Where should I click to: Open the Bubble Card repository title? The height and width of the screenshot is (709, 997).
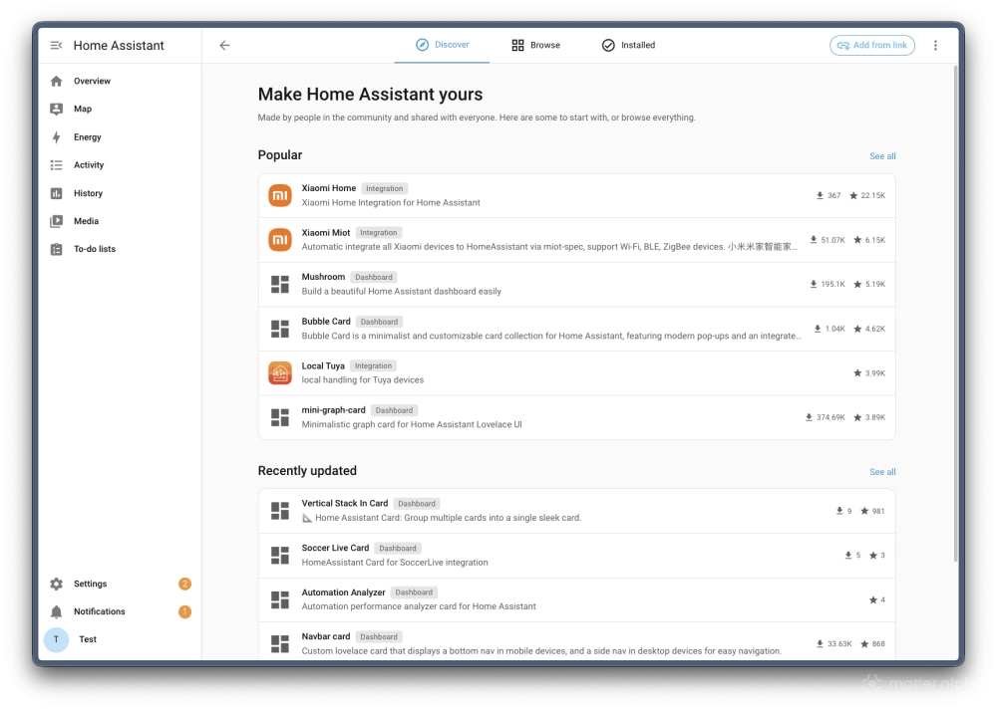coord(326,322)
